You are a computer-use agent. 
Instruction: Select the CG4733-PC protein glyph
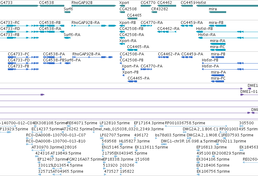[23, 57]
